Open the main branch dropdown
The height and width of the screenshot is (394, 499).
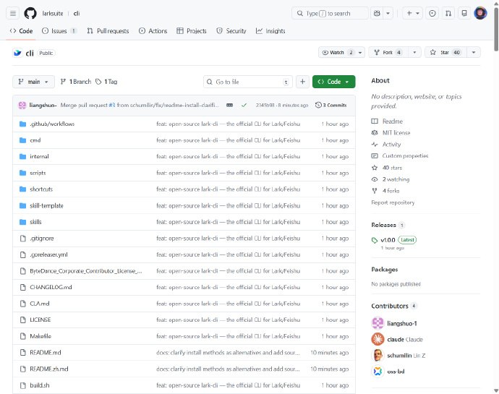click(x=33, y=82)
